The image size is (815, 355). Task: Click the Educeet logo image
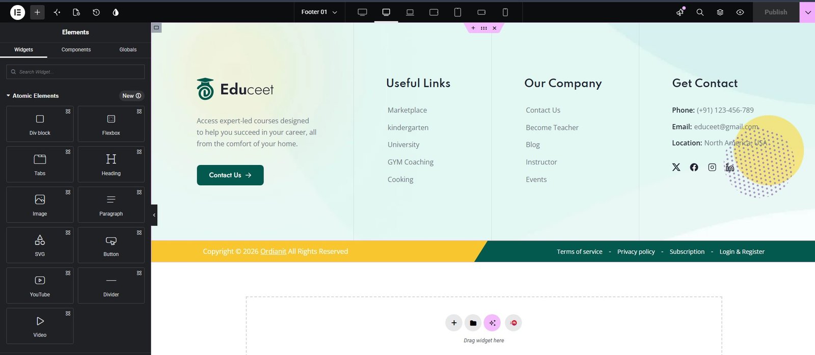pyautogui.click(x=235, y=89)
